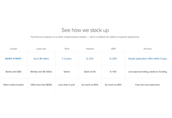
Task: Click the 'Other online lenders' row label
Action: (x=13, y=85)
